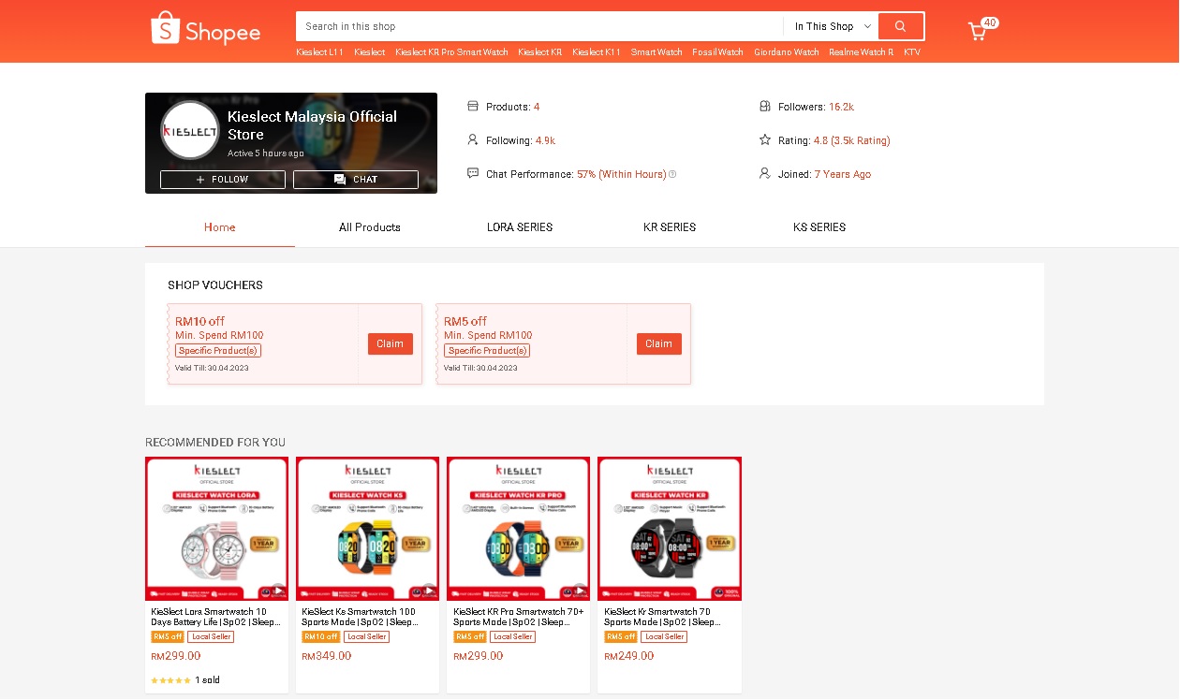Click the Products count icon
1180x700 pixels.
473,107
